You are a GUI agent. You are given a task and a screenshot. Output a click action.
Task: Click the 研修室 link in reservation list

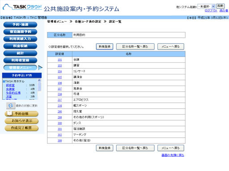click(x=10, y=85)
